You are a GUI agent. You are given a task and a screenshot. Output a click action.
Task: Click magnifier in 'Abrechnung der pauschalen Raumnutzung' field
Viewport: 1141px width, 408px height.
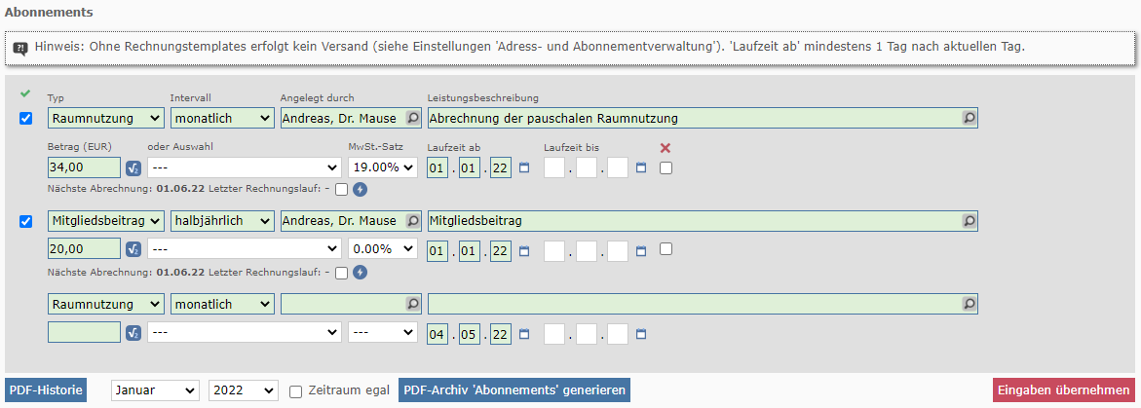969,118
